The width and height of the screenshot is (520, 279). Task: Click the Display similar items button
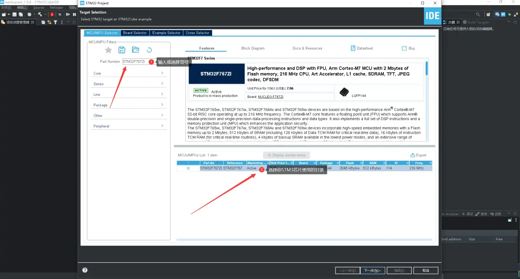pyautogui.click(x=286, y=155)
